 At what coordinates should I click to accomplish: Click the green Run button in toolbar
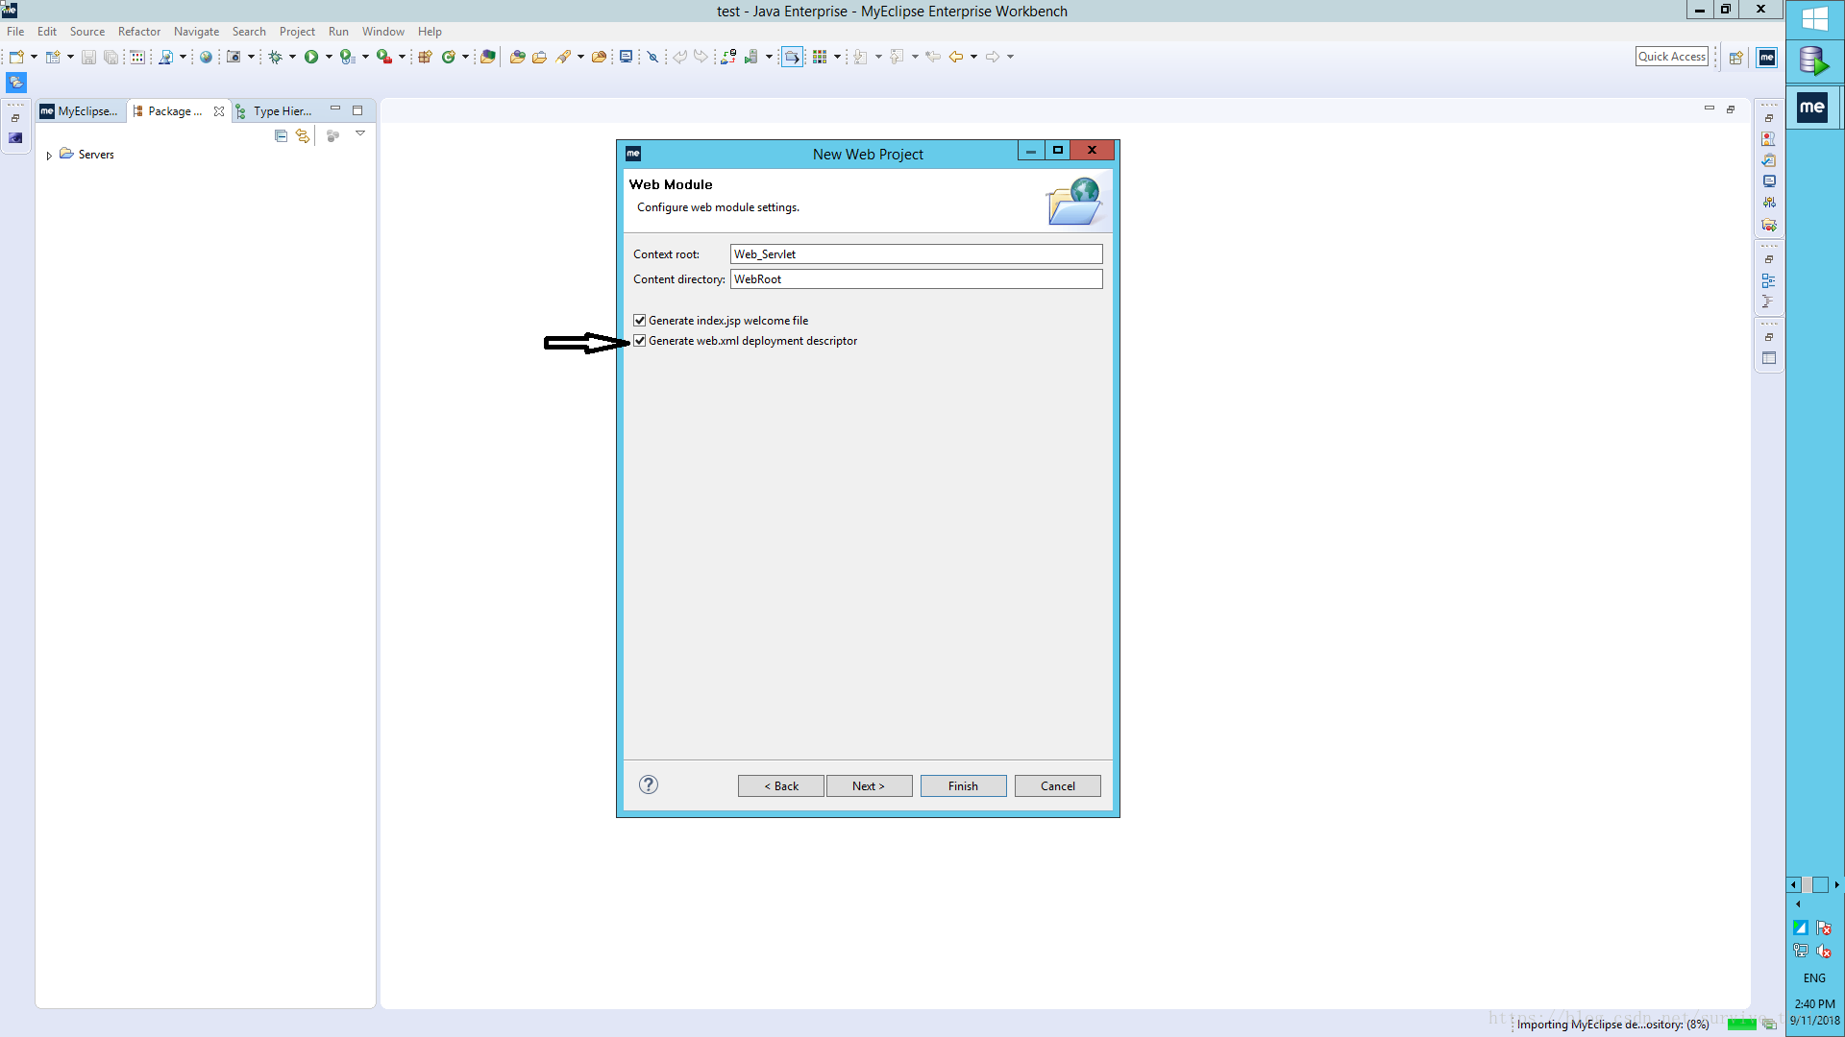[311, 57]
